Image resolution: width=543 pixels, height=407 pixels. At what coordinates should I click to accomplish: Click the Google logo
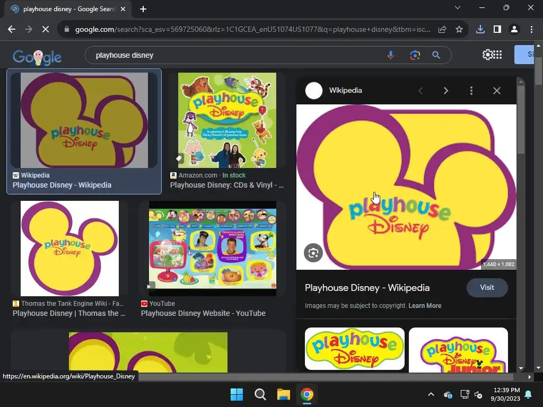pos(37,57)
